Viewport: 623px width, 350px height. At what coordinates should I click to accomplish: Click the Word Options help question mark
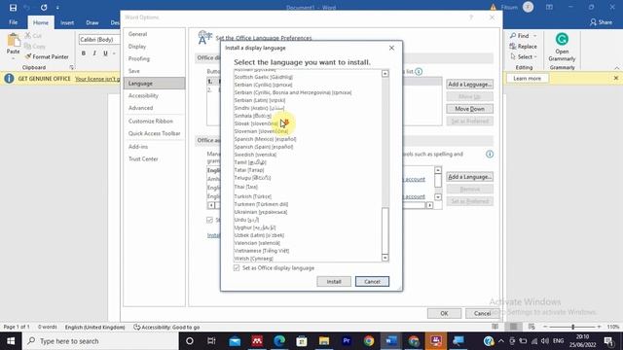471,17
